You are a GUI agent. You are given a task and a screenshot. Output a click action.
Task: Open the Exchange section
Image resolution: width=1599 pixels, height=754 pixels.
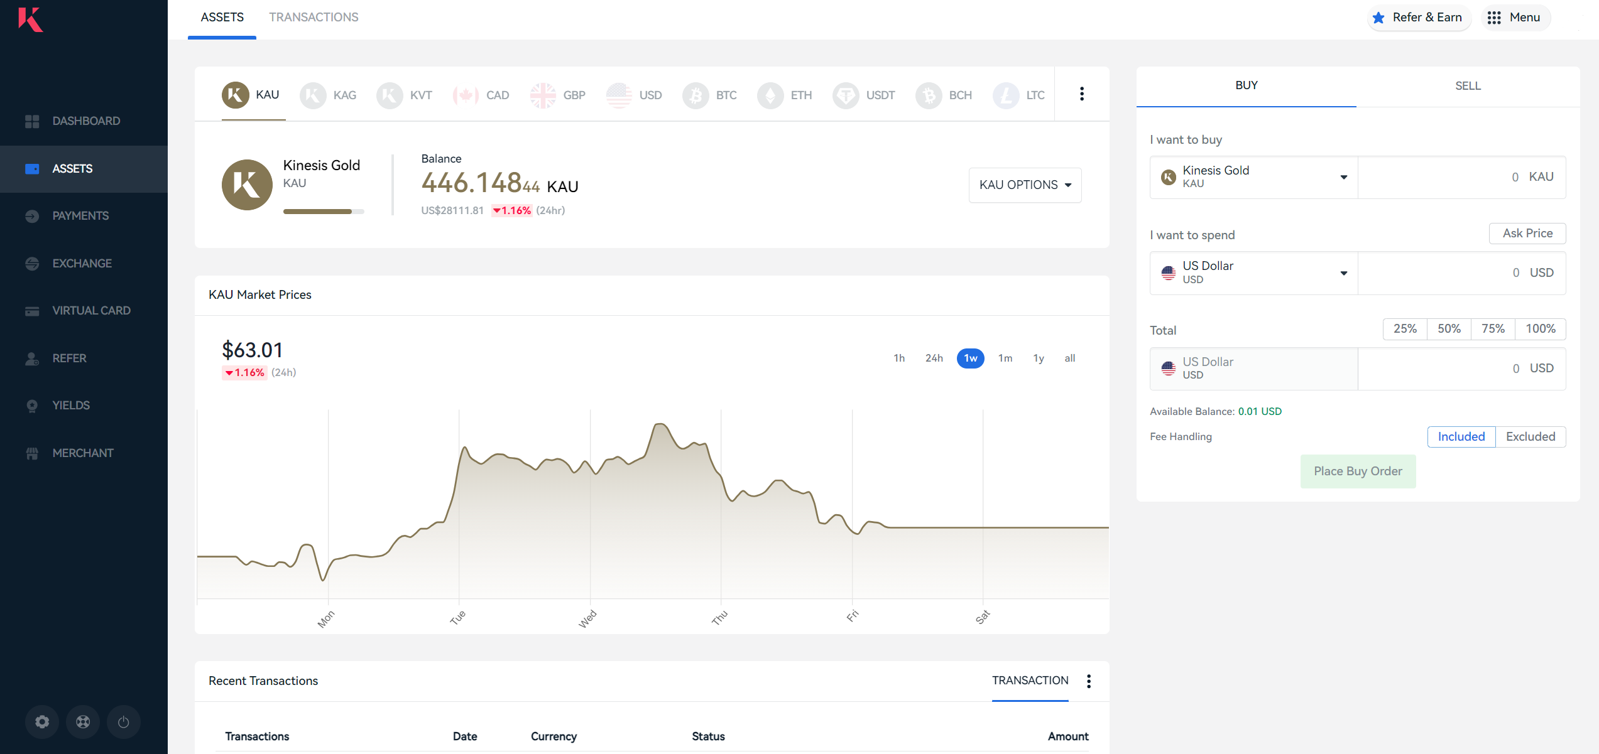[x=84, y=264]
